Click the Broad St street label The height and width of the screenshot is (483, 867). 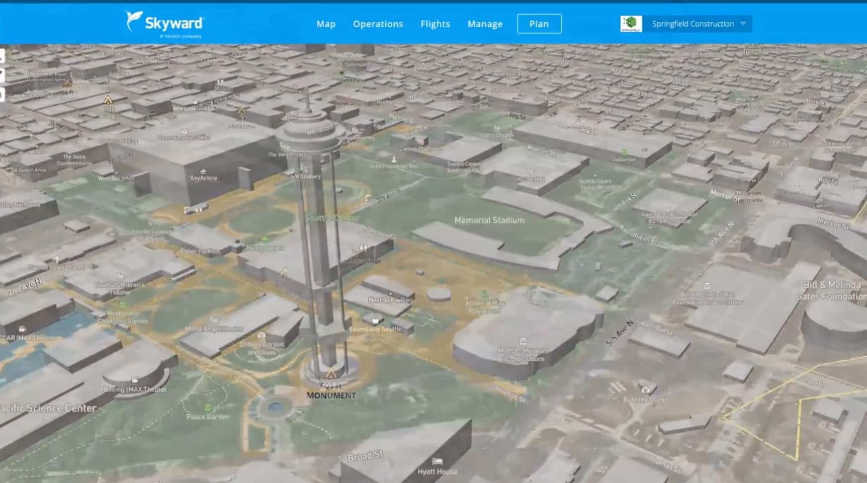click(x=366, y=456)
